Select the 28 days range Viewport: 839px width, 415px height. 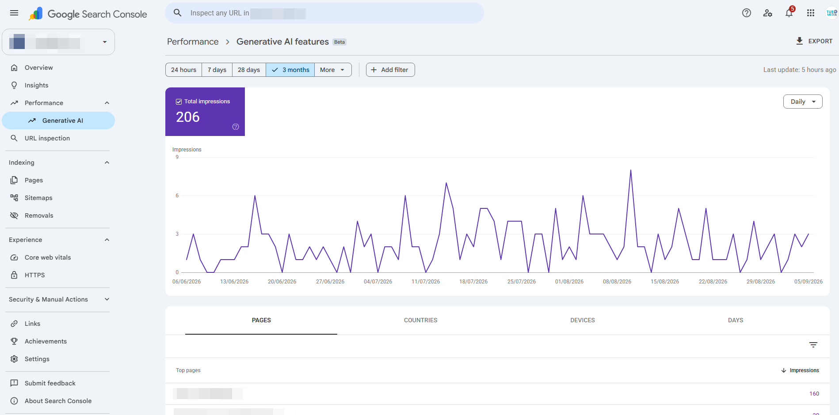click(x=249, y=70)
